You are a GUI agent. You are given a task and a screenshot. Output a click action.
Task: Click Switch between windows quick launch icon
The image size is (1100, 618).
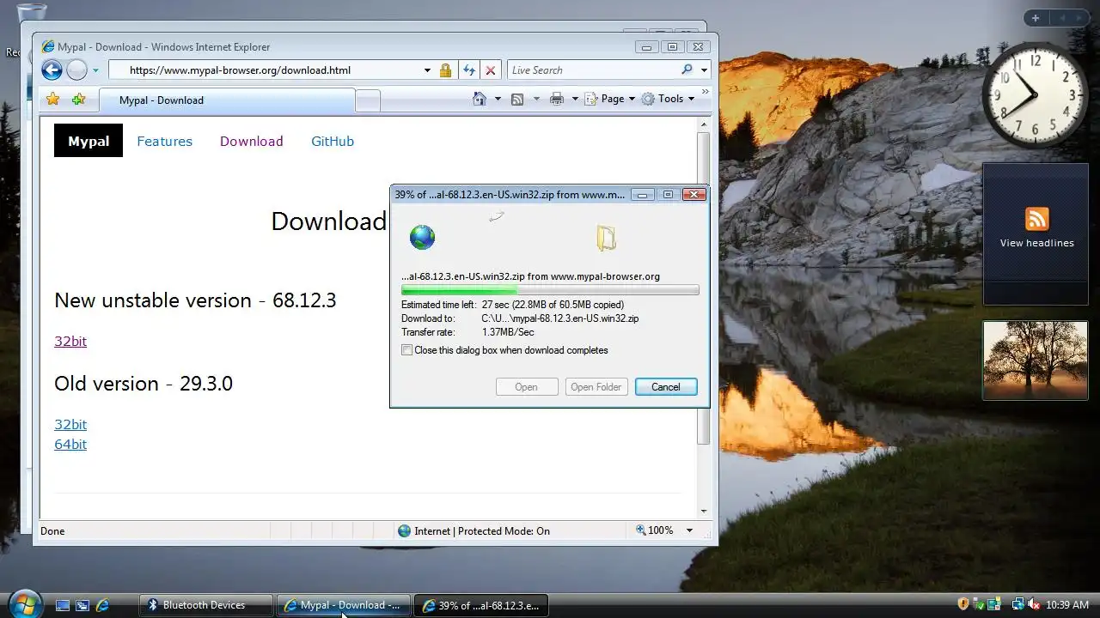82,605
